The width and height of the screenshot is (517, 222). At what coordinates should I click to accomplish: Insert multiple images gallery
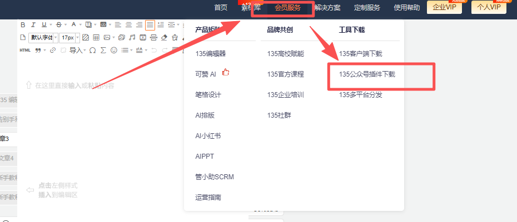click(x=122, y=38)
